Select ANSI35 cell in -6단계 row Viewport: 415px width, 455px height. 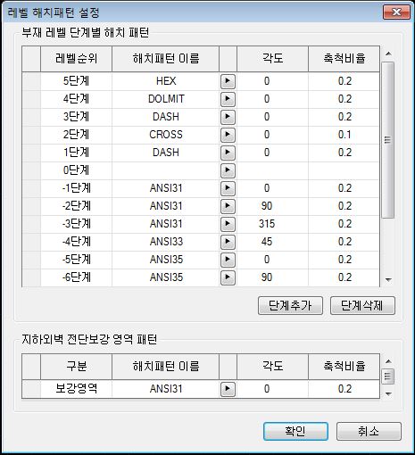click(165, 277)
